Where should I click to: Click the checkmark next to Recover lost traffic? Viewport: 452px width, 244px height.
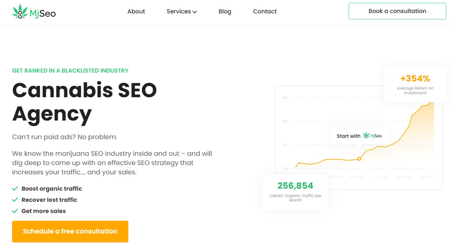(15, 200)
